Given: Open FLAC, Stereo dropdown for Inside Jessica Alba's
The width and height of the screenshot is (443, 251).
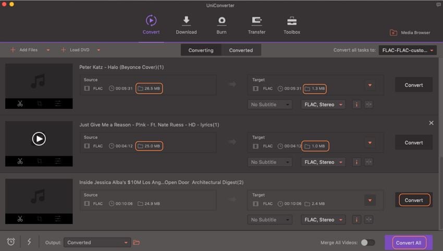Looking at the screenshot, I should pos(323,220).
